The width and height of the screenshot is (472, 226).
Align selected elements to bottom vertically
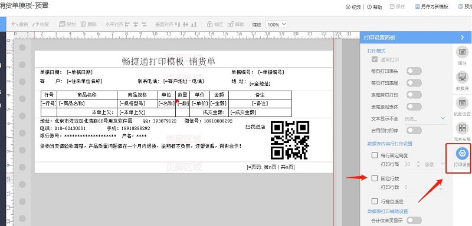point(194,24)
